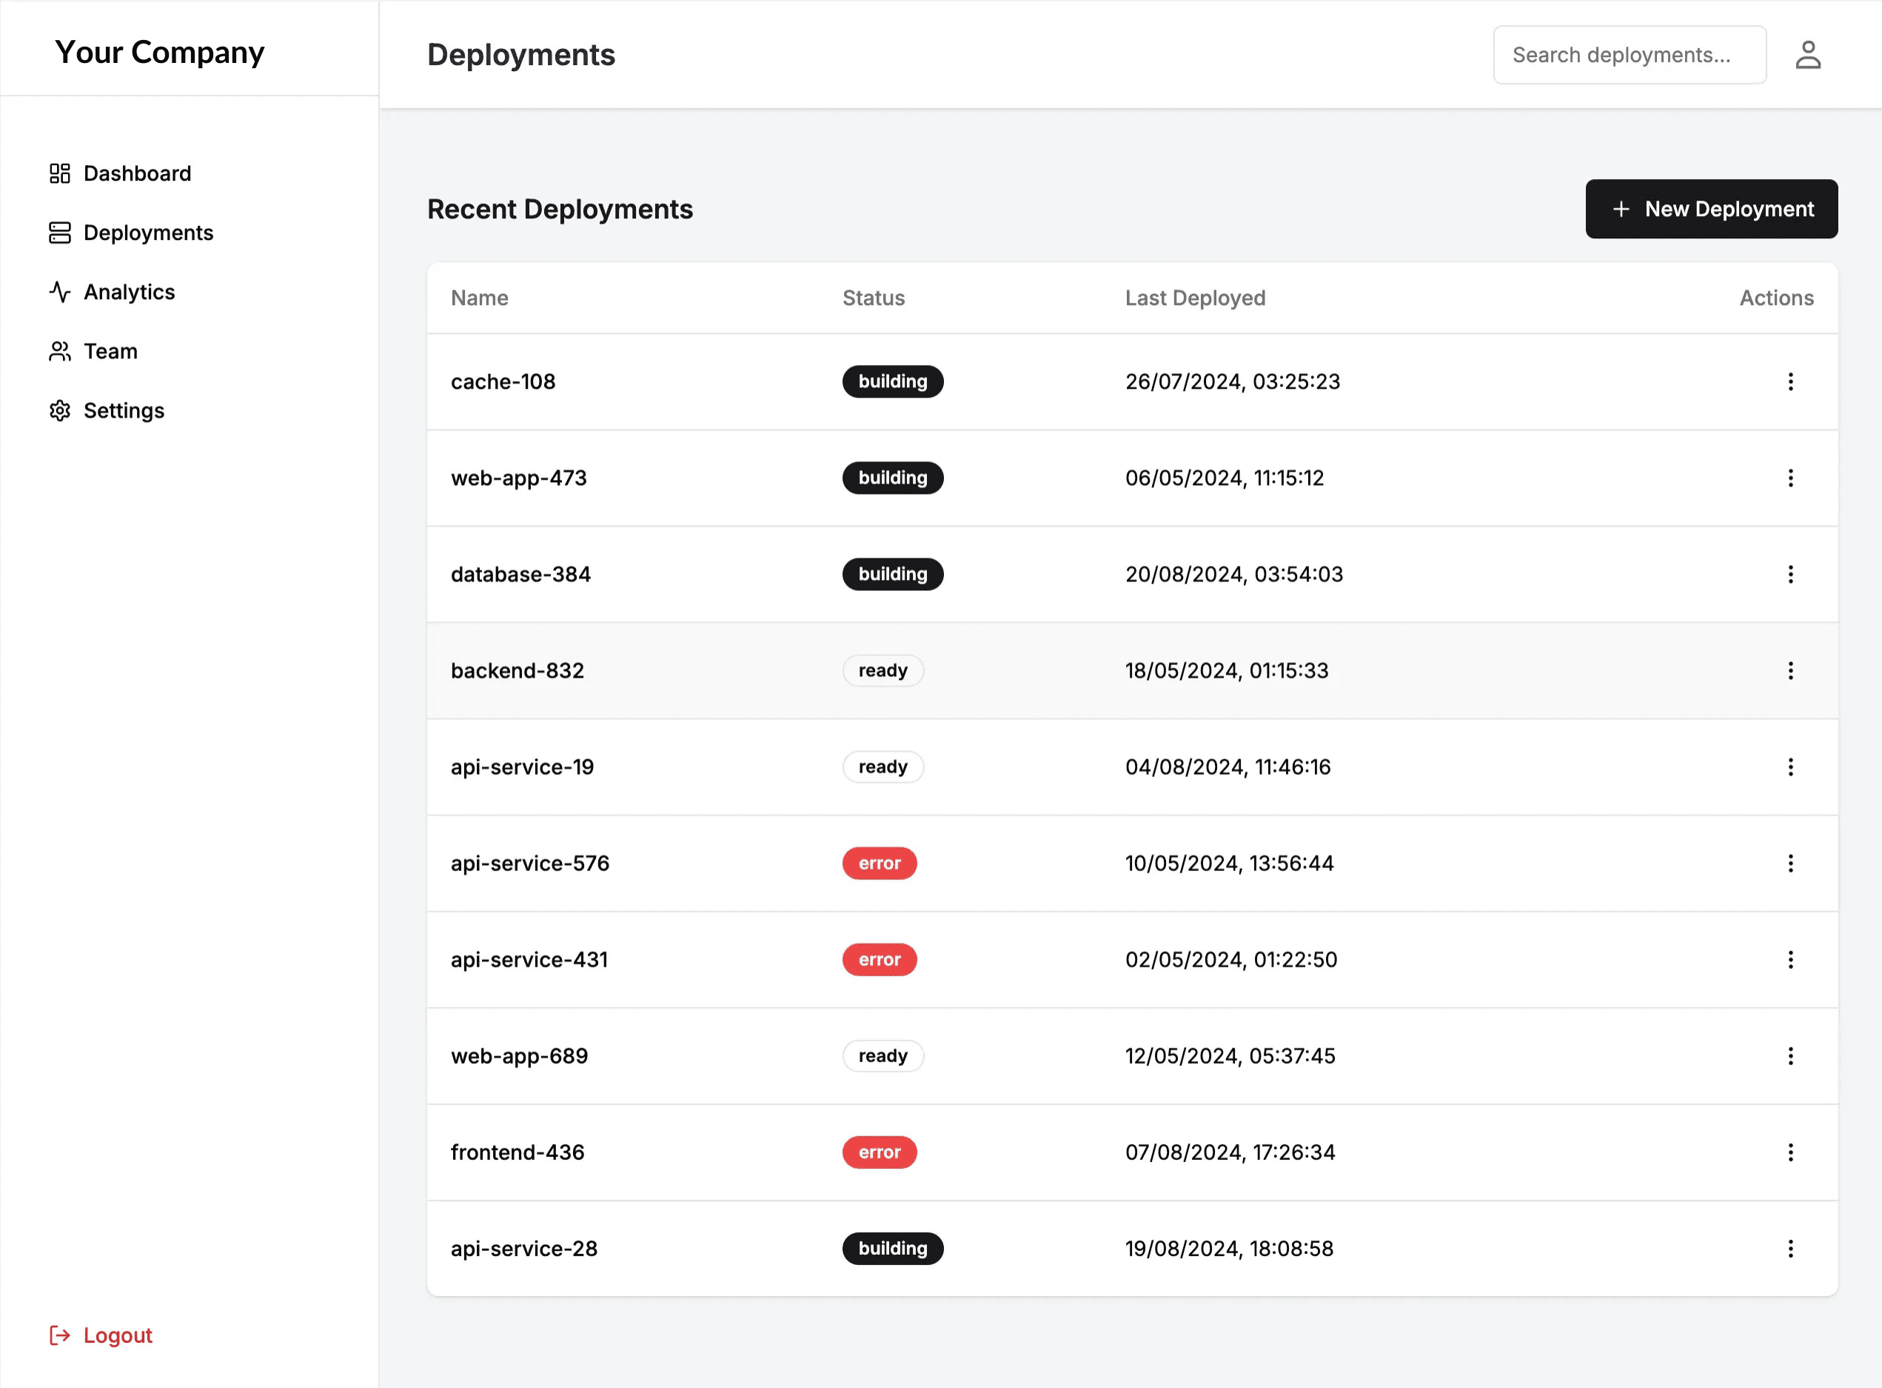Open the Team page
This screenshot has height=1388, width=1882.
point(110,351)
